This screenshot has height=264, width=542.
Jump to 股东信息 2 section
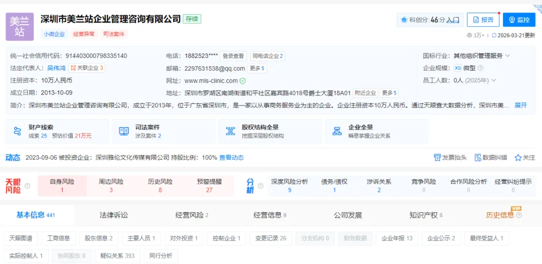pyautogui.click(x=99, y=238)
